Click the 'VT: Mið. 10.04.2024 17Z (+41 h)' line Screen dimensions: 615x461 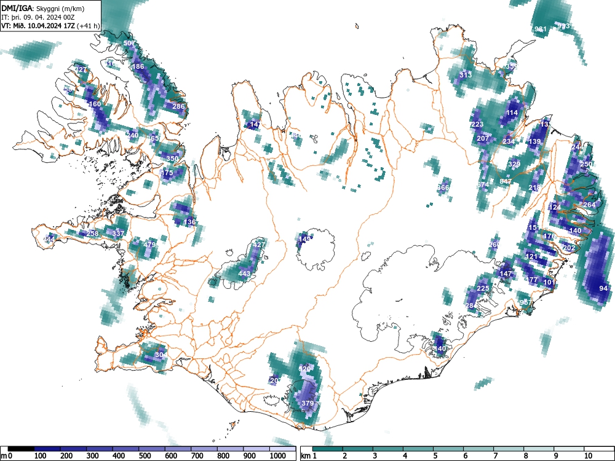(50, 26)
